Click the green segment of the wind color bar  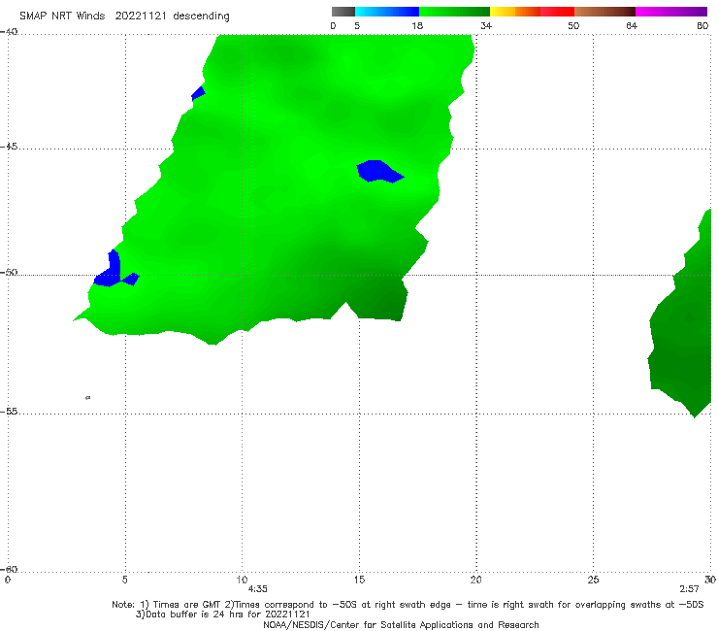[x=454, y=12]
